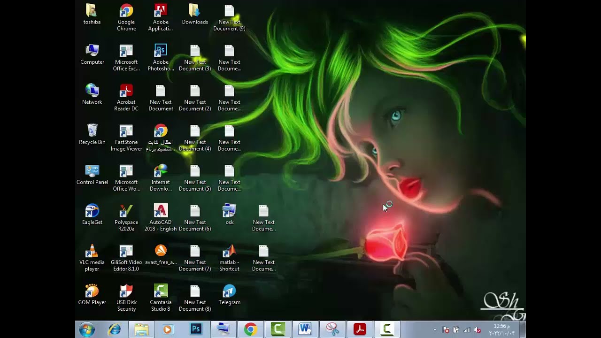Switch to Photoshop in the taskbar
Screen dimensions: 601x338
tap(196, 330)
